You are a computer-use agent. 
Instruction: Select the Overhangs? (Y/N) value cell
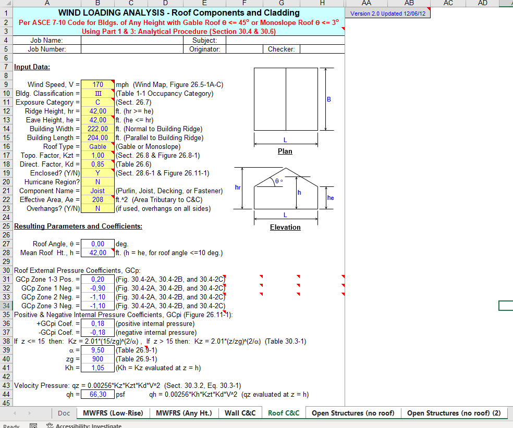pyautogui.click(x=97, y=208)
